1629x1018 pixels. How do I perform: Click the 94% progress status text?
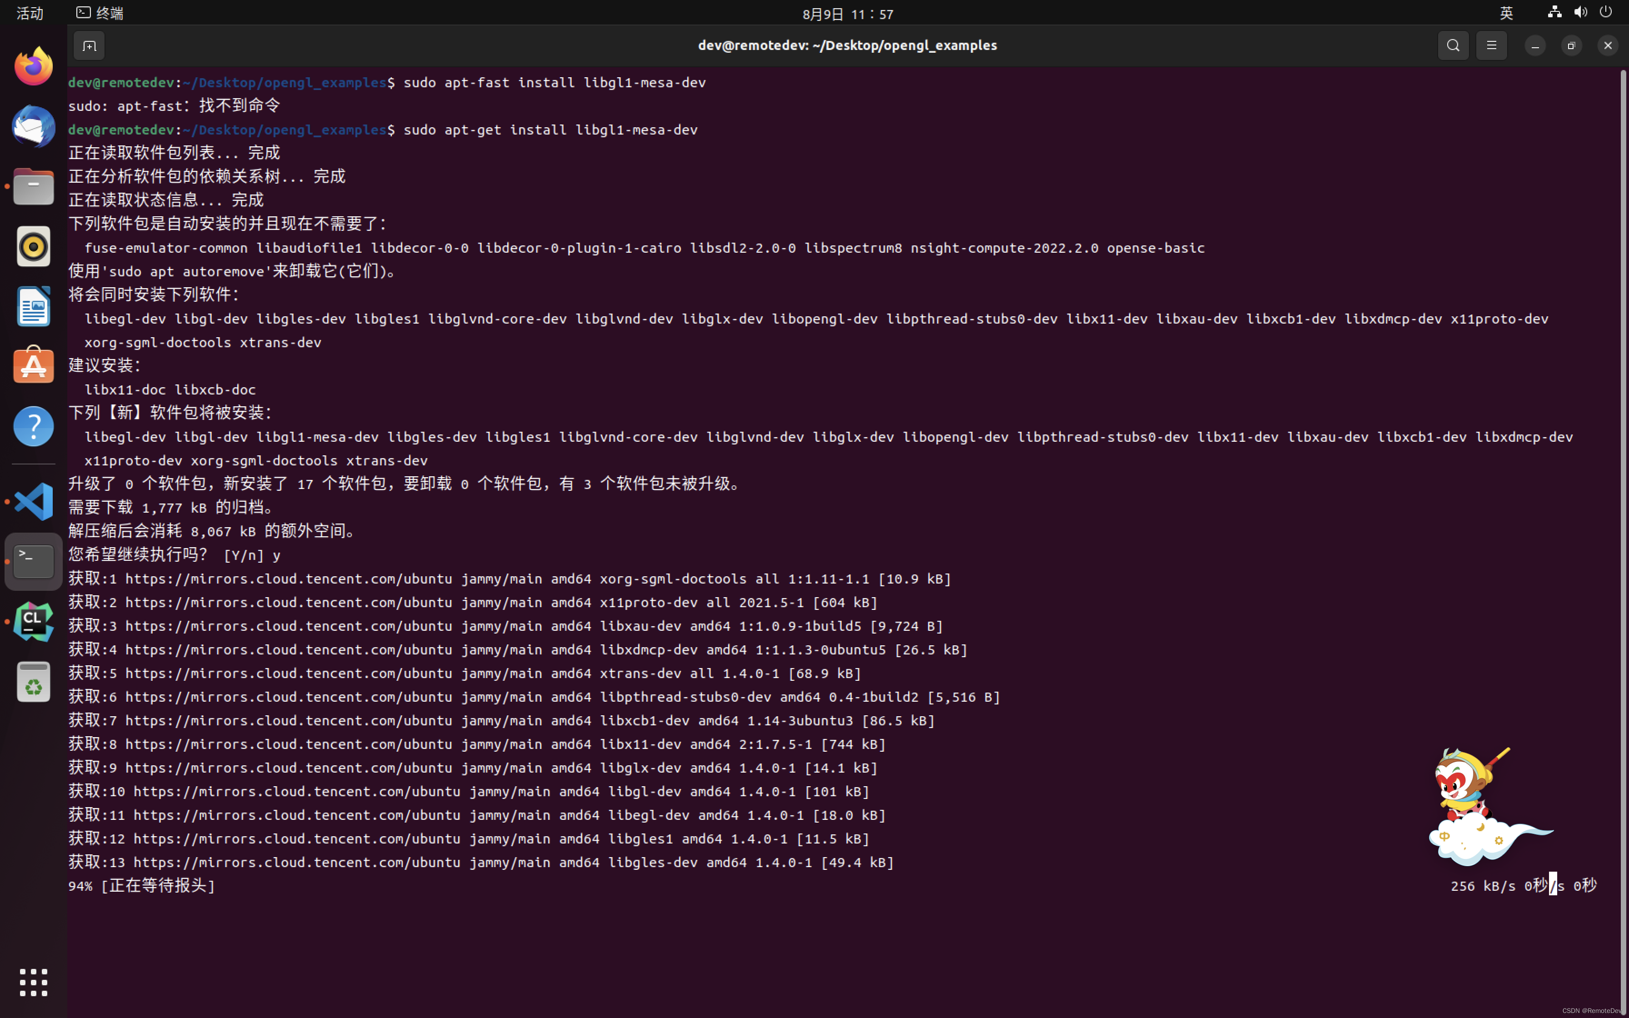click(141, 886)
